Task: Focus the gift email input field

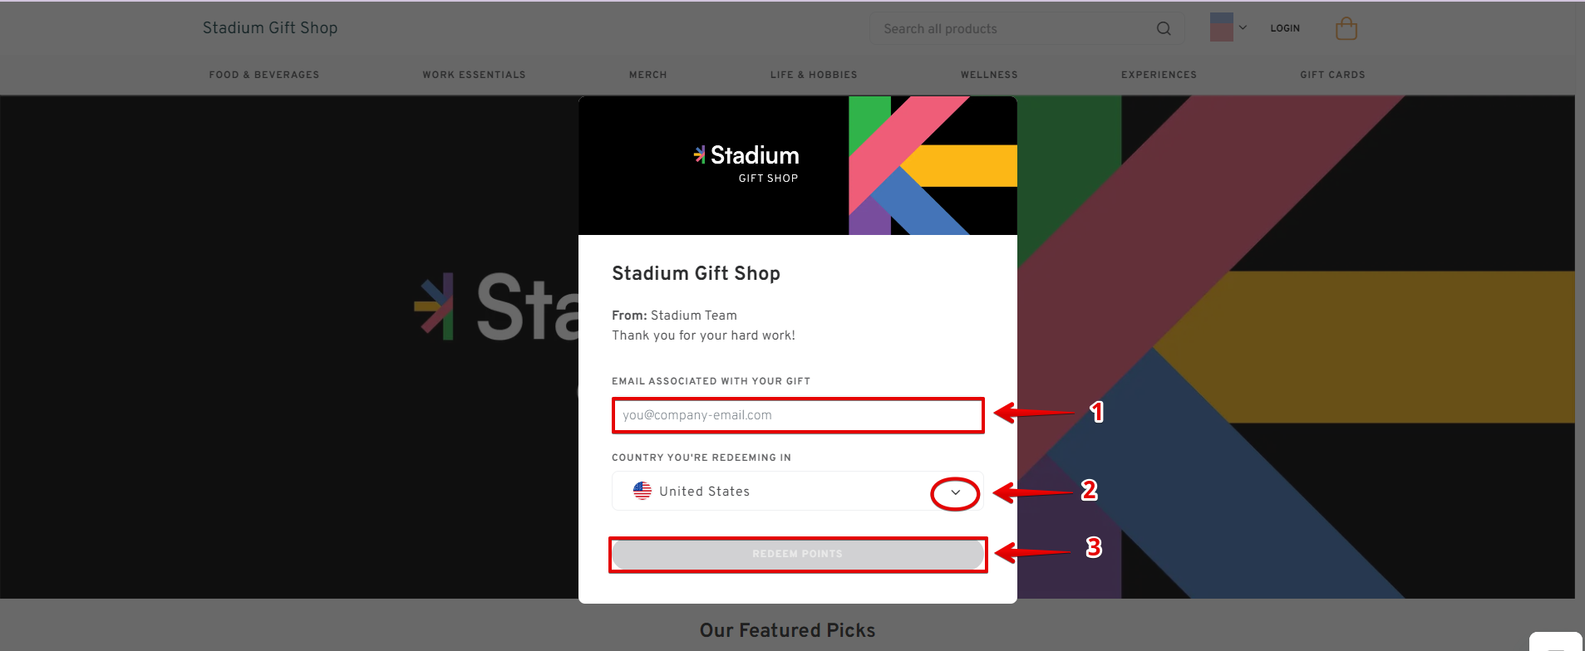Action: [x=798, y=415]
